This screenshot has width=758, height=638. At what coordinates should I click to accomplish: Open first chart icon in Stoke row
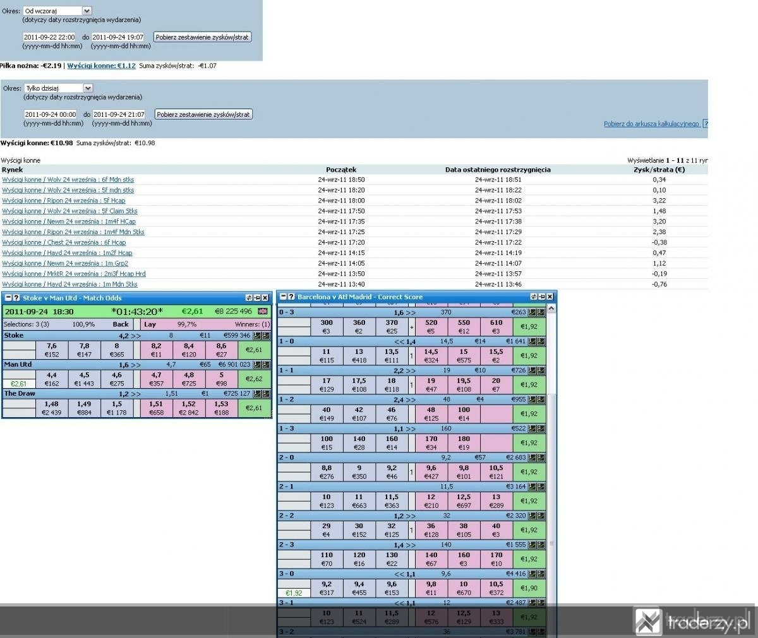[257, 336]
